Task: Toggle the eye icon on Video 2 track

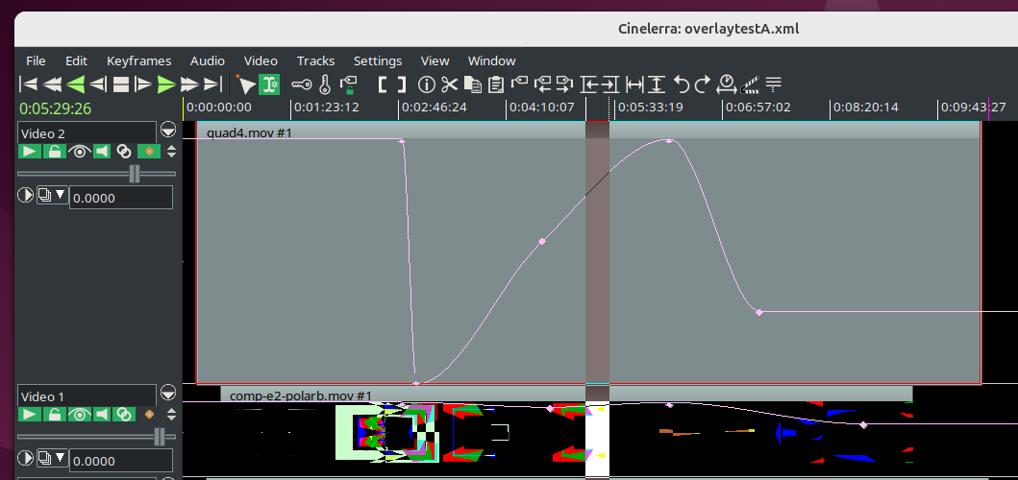Action: tap(79, 151)
